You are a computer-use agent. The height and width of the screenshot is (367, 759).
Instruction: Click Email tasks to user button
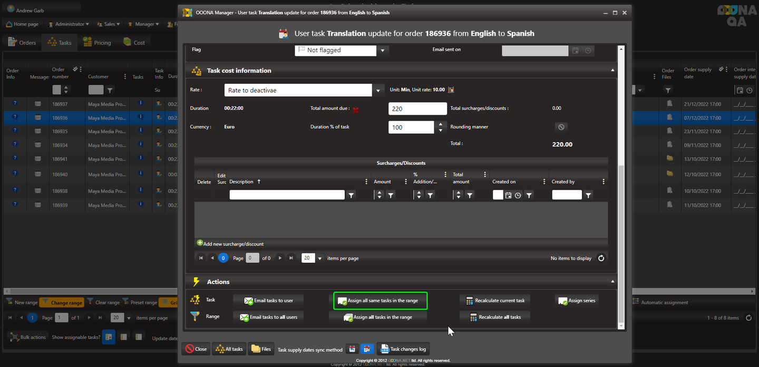tap(269, 301)
